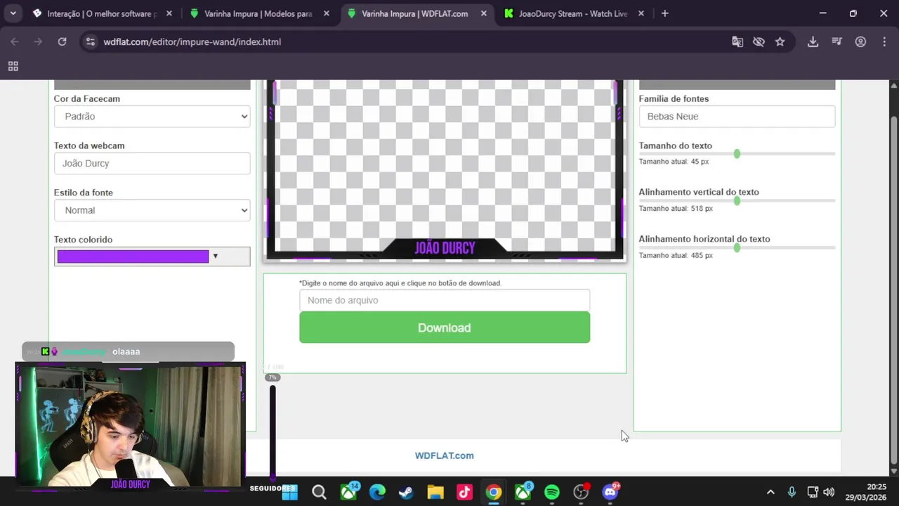Image resolution: width=899 pixels, height=506 pixels.
Task: Open the Texto colorido color picker arrow
Action: pos(216,257)
